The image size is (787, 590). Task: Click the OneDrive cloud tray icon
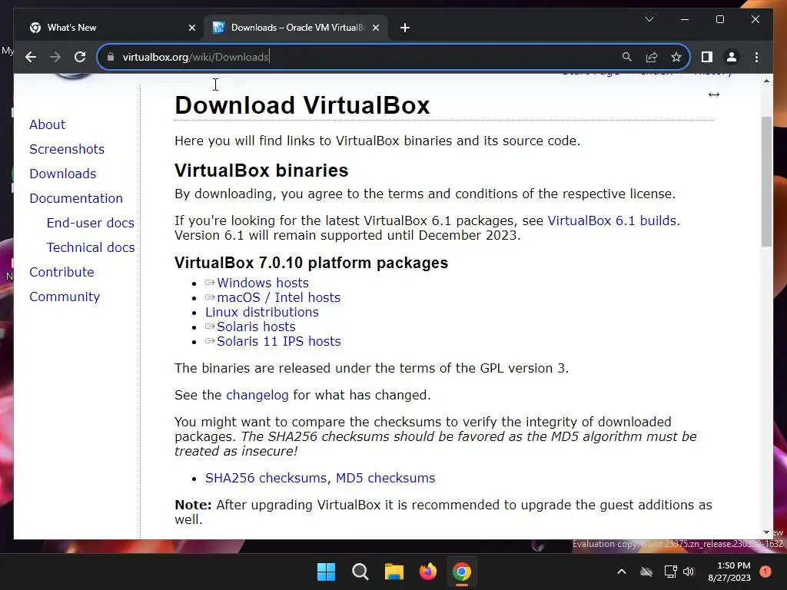click(x=646, y=572)
